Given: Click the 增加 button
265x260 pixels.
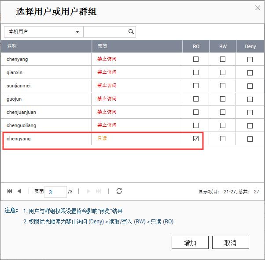Looking at the screenshot, I should (x=190, y=242).
